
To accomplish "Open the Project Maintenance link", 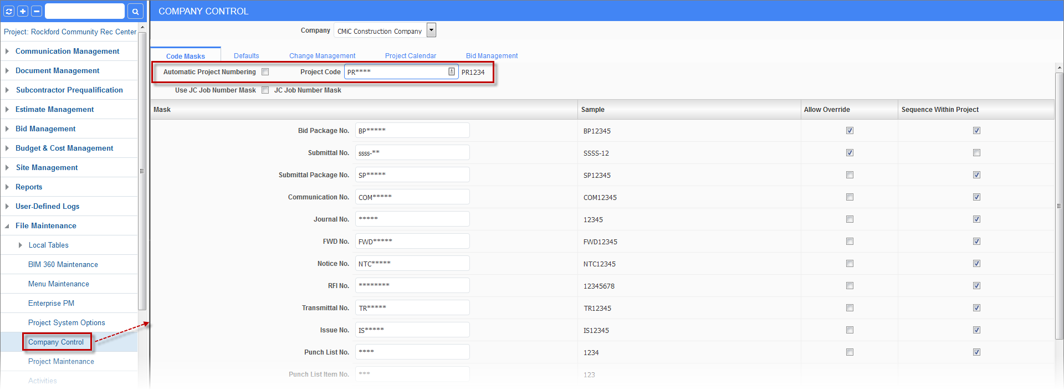I will (61, 361).
